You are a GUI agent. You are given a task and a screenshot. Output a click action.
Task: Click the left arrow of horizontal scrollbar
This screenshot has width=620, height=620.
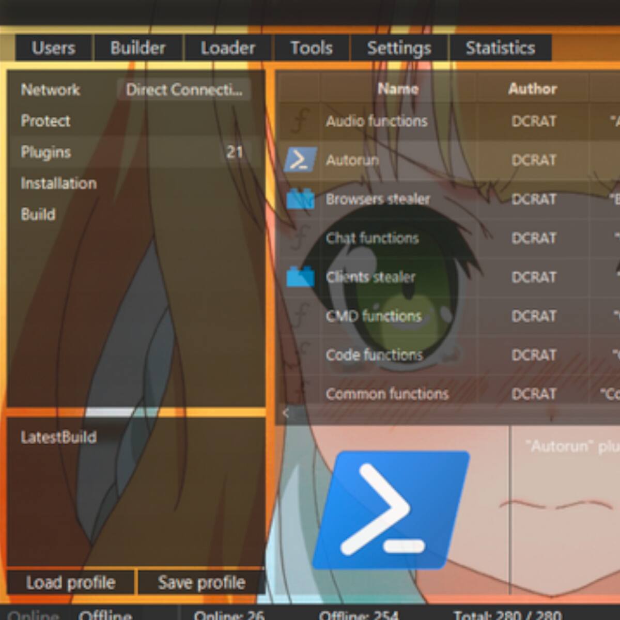285,413
